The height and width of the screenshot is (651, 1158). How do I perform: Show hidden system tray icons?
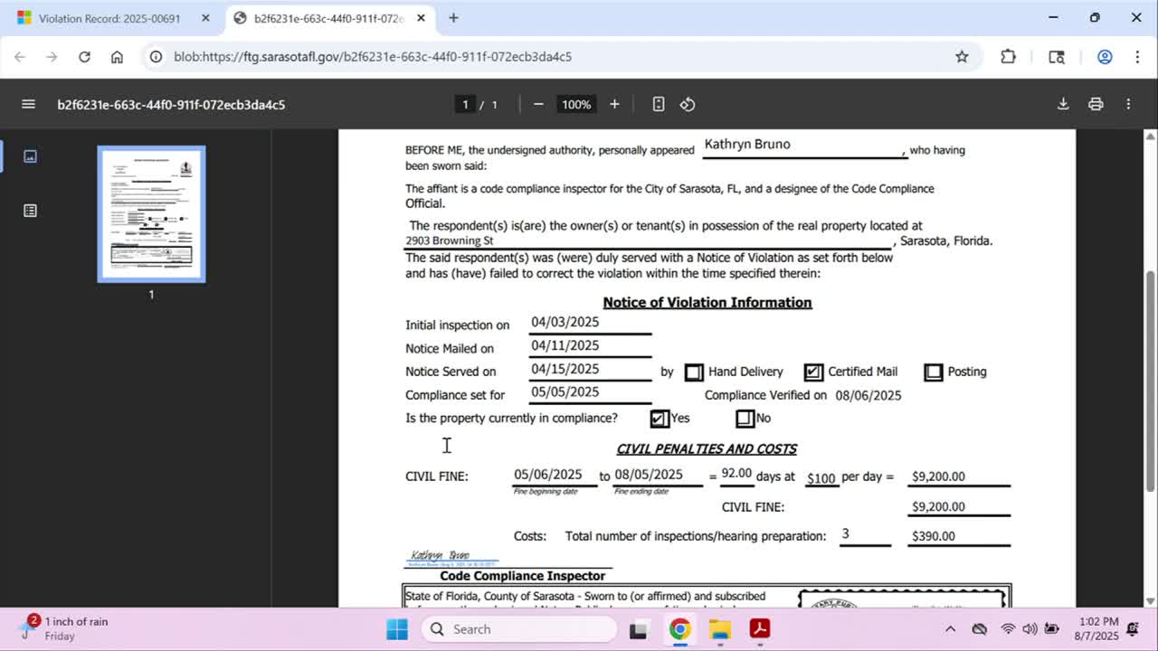click(950, 629)
